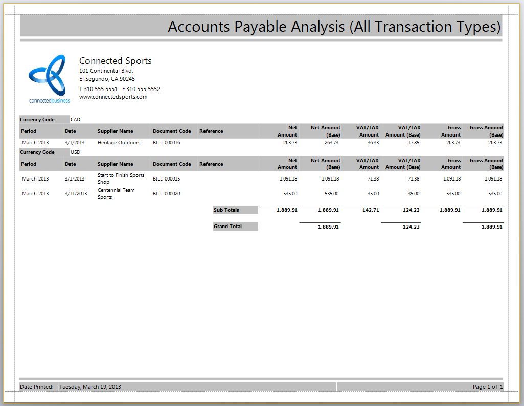Select the company name Connected Sports

(x=116, y=61)
